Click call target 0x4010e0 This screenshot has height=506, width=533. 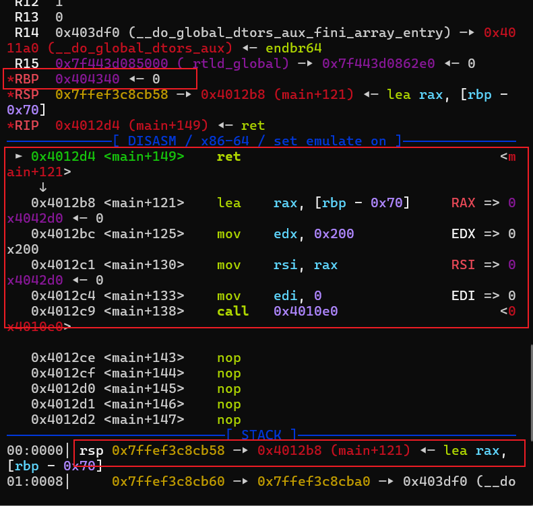pyautogui.click(x=306, y=311)
